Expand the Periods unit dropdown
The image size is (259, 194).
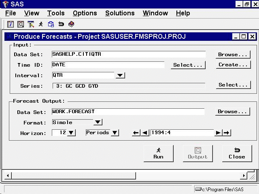(115, 133)
